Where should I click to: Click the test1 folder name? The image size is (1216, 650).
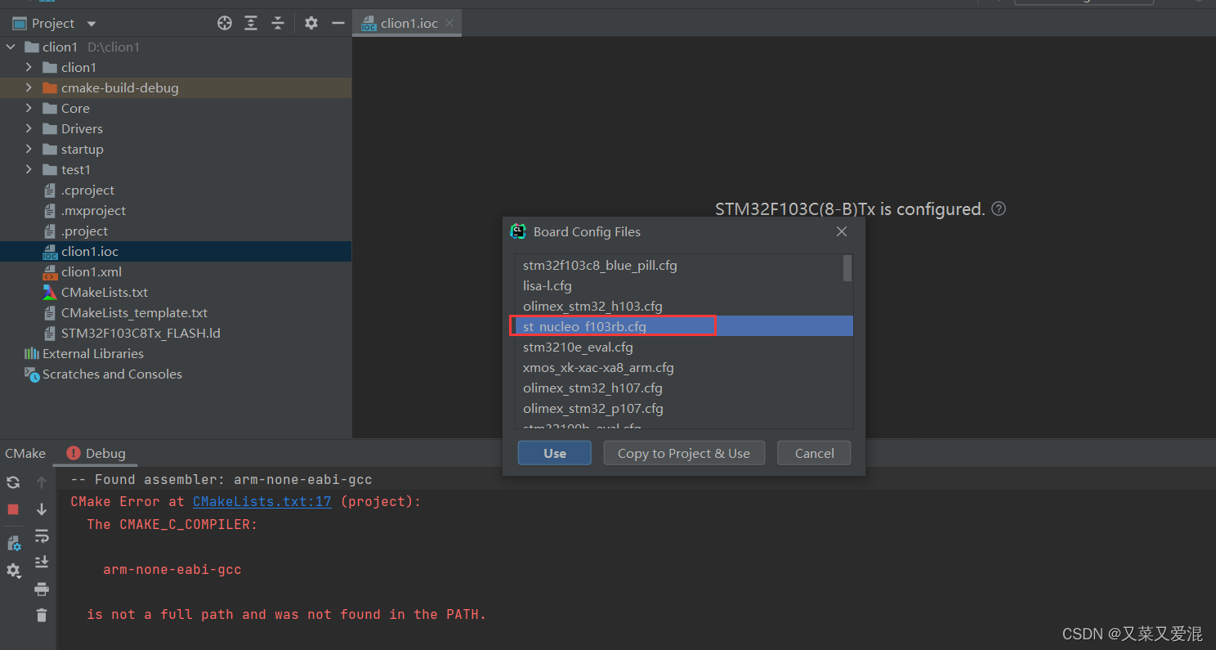coord(76,169)
